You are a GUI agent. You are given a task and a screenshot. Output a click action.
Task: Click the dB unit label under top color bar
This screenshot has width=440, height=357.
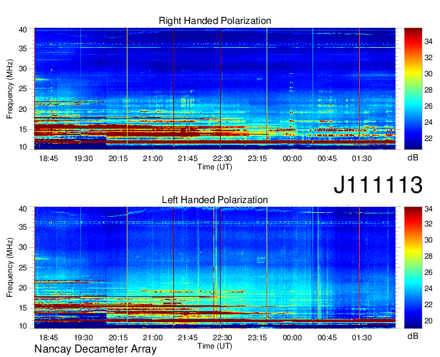(x=413, y=158)
